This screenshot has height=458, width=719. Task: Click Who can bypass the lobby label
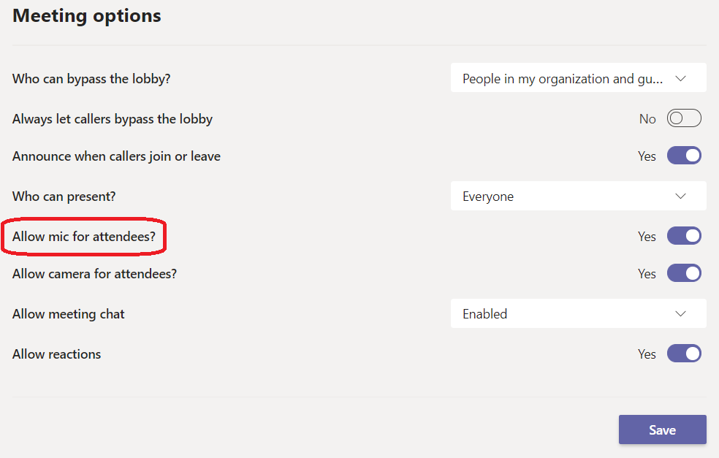coord(91,79)
